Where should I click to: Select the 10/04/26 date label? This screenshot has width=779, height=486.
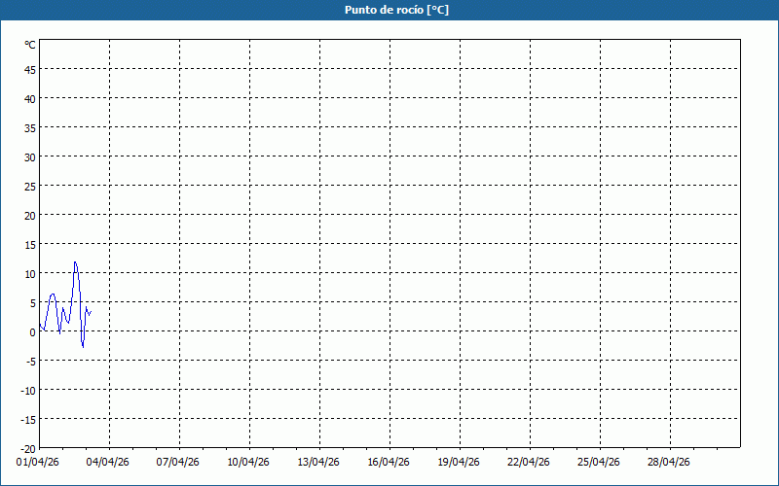tap(249, 463)
